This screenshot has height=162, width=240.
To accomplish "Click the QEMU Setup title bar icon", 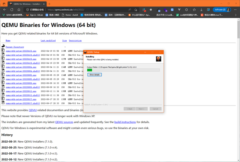I will click(x=85, y=52).
